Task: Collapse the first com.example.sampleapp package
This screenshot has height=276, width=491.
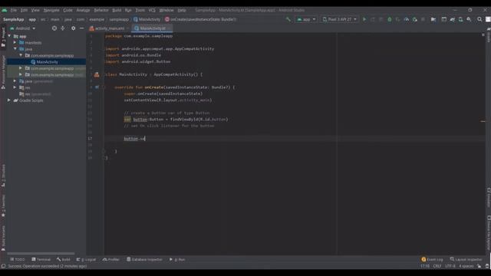Action: pyautogui.click(x=21, y=55)
